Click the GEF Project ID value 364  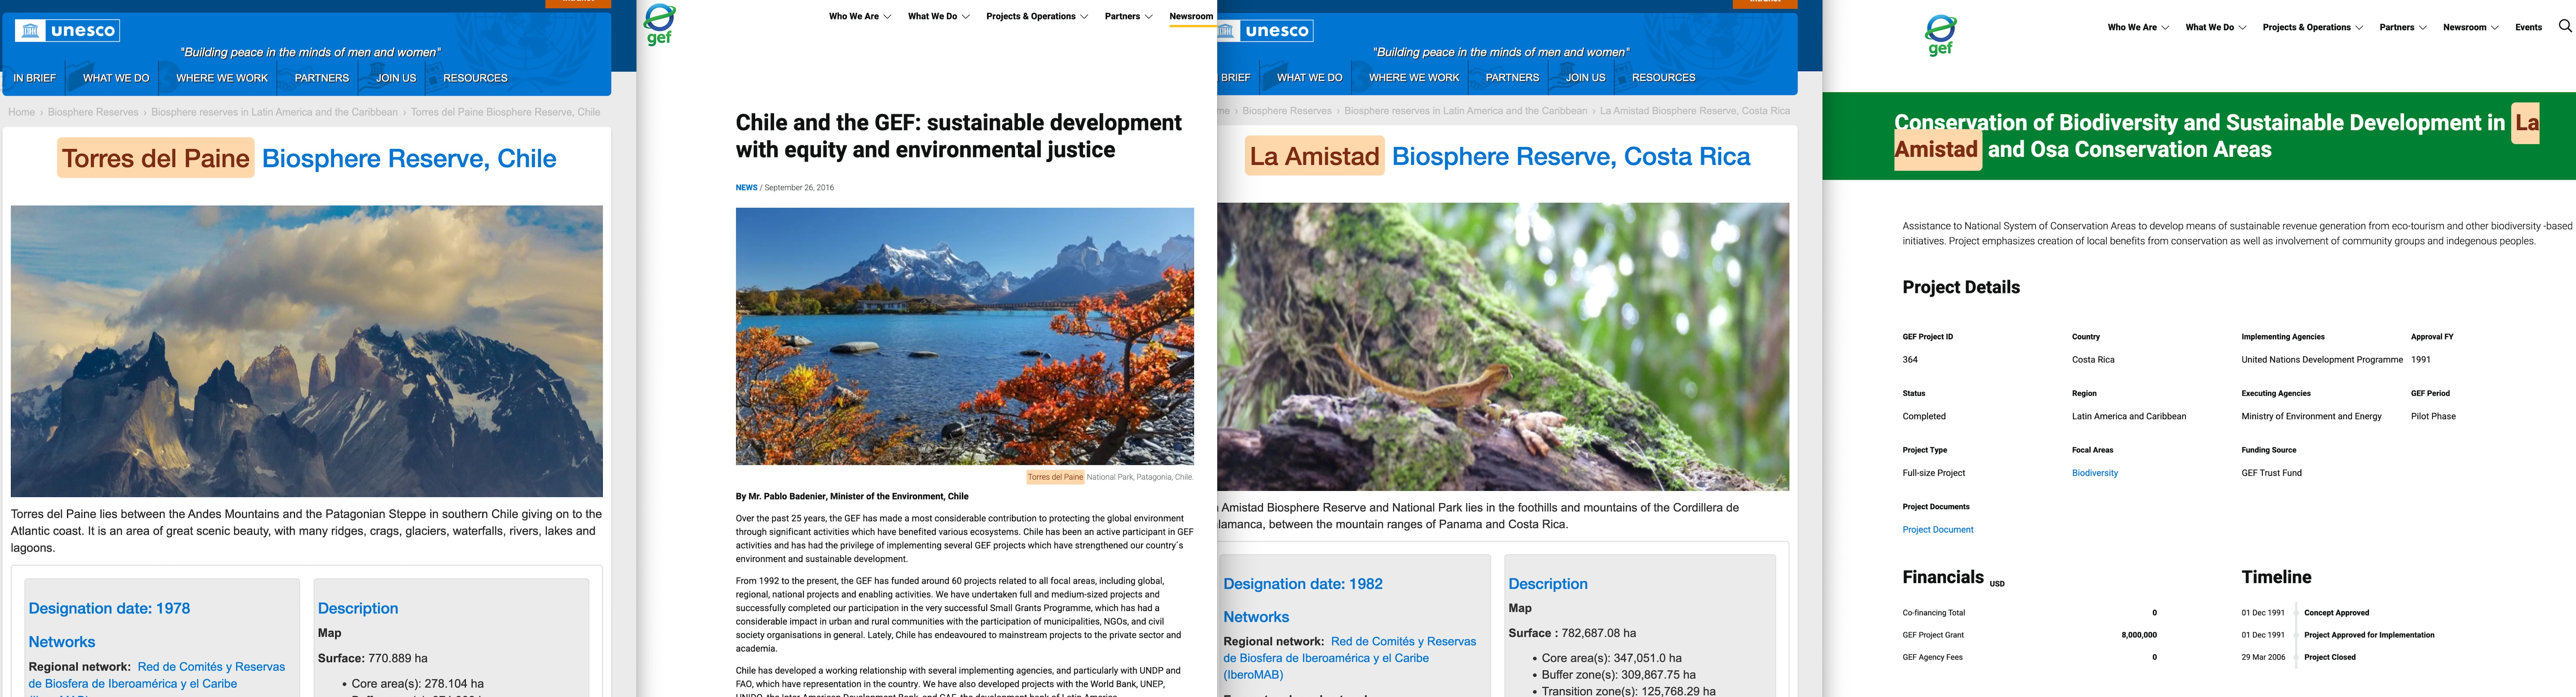1909,360
